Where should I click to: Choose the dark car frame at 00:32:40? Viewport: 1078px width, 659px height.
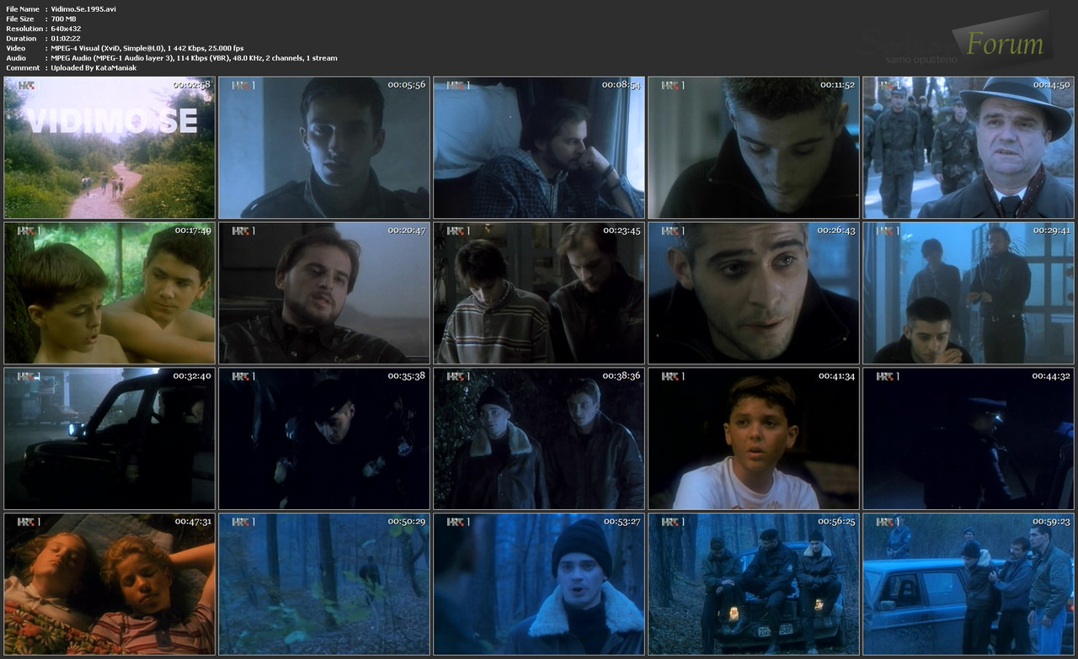point(109,438)
